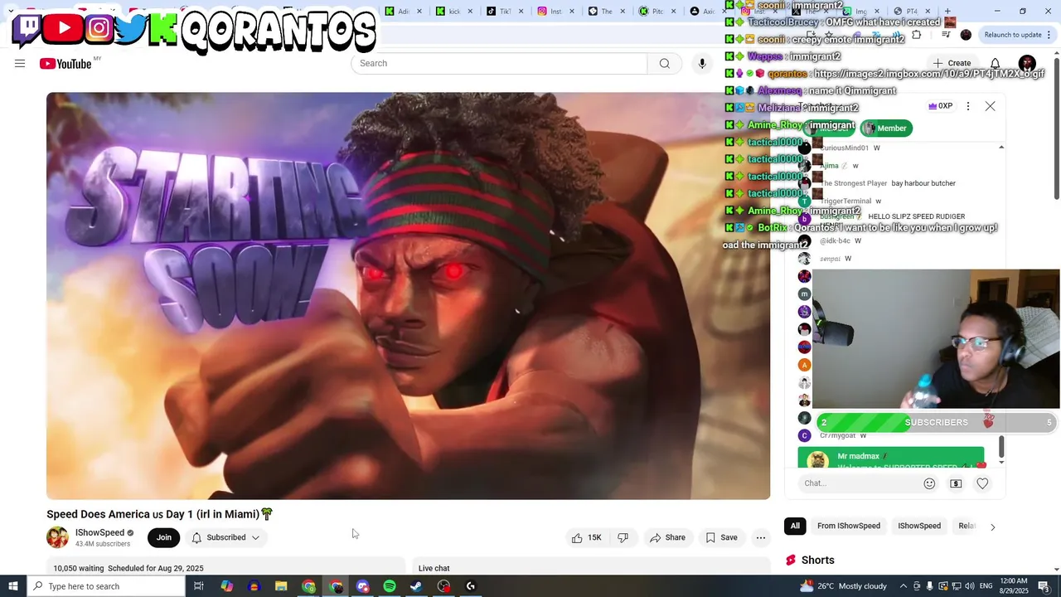Send a heart reaction in chat
Image resolution: width=1061 pixels, height=597 pixels.
(x=982, y=483)
